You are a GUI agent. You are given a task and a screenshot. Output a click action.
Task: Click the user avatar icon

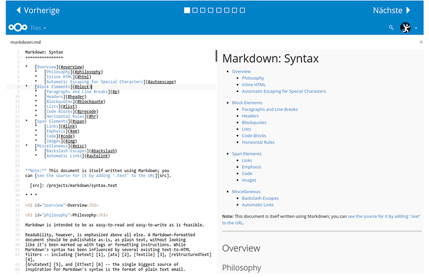coord(405,27)
